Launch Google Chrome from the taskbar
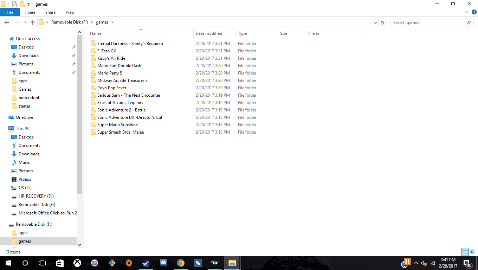This screenshot has width=478, height=270. (181, 263)
